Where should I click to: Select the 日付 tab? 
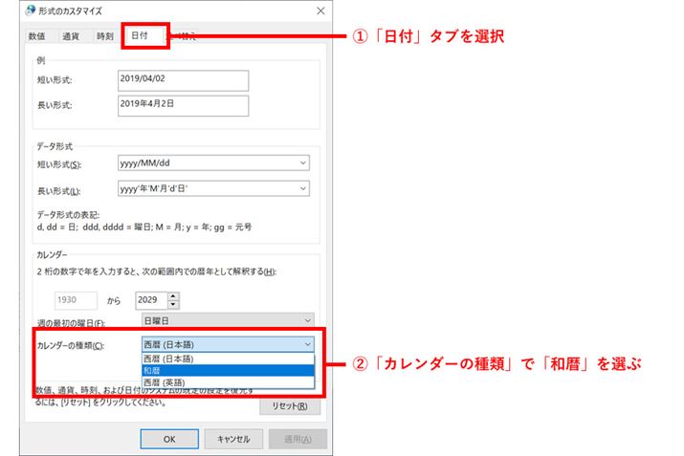pos(140,35)
